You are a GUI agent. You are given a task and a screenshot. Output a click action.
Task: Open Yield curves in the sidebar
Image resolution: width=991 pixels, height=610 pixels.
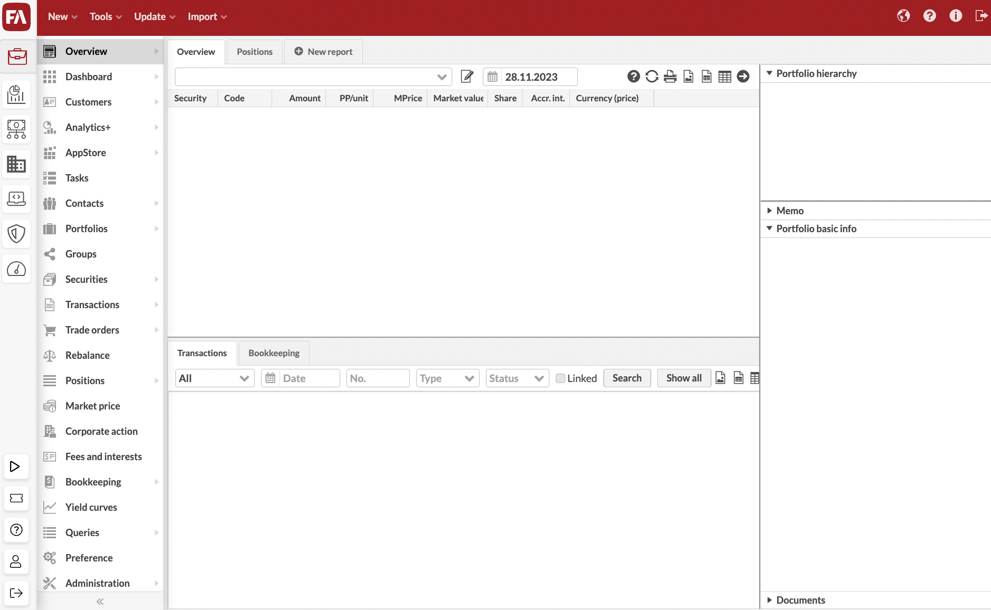point(100,507)
